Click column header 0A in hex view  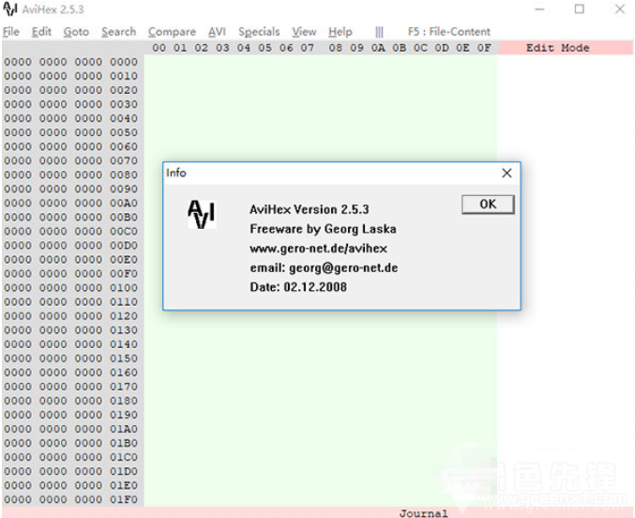(x=378, y=48)
